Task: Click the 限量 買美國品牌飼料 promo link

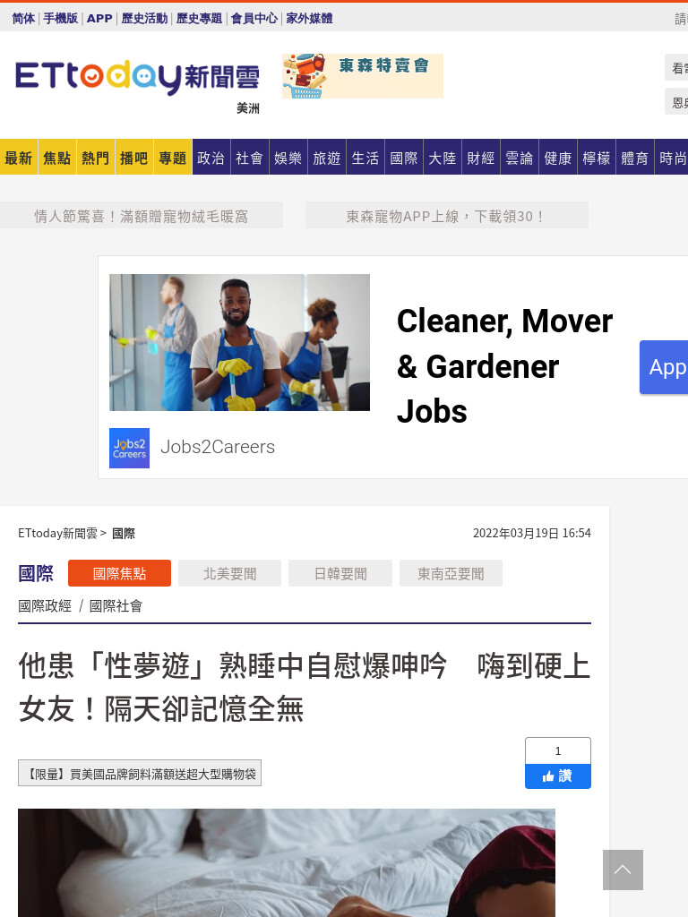Action: point(140,773)
